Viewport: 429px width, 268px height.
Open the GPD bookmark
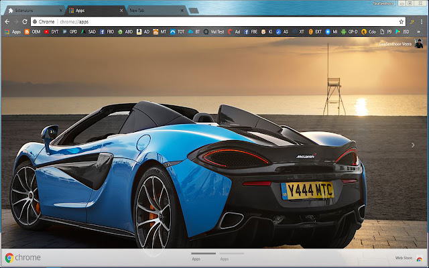coord(70,31)
